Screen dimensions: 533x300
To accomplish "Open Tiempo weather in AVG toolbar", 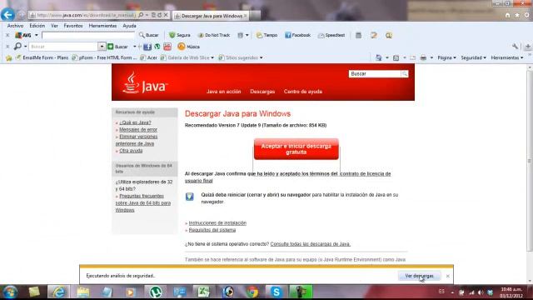I will point(266,35).
